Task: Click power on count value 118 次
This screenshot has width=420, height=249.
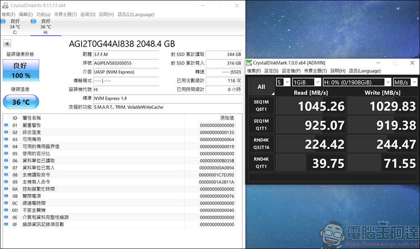Action: point(224,81)
